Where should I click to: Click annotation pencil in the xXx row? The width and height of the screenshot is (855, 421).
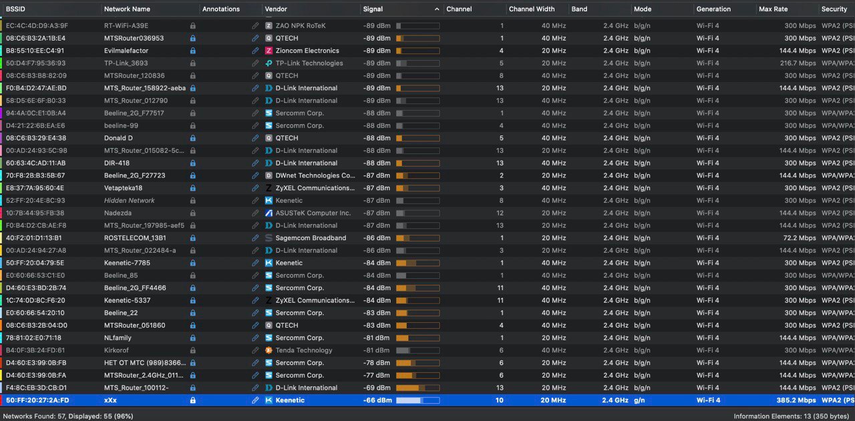pos(255,400)
